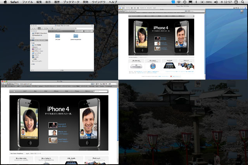The image size is (248, 165).
Task: Click the clock showing 木 12:57
Action: (x=226, y=2)
